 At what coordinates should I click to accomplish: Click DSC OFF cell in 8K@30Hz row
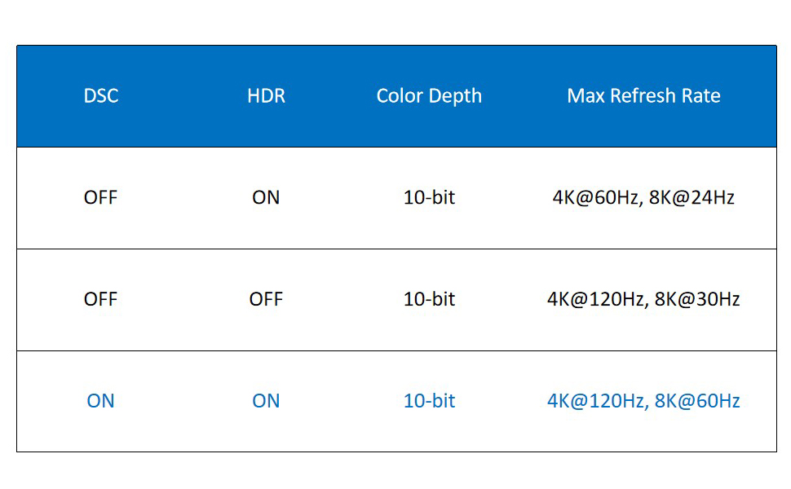tap(101, 299)
